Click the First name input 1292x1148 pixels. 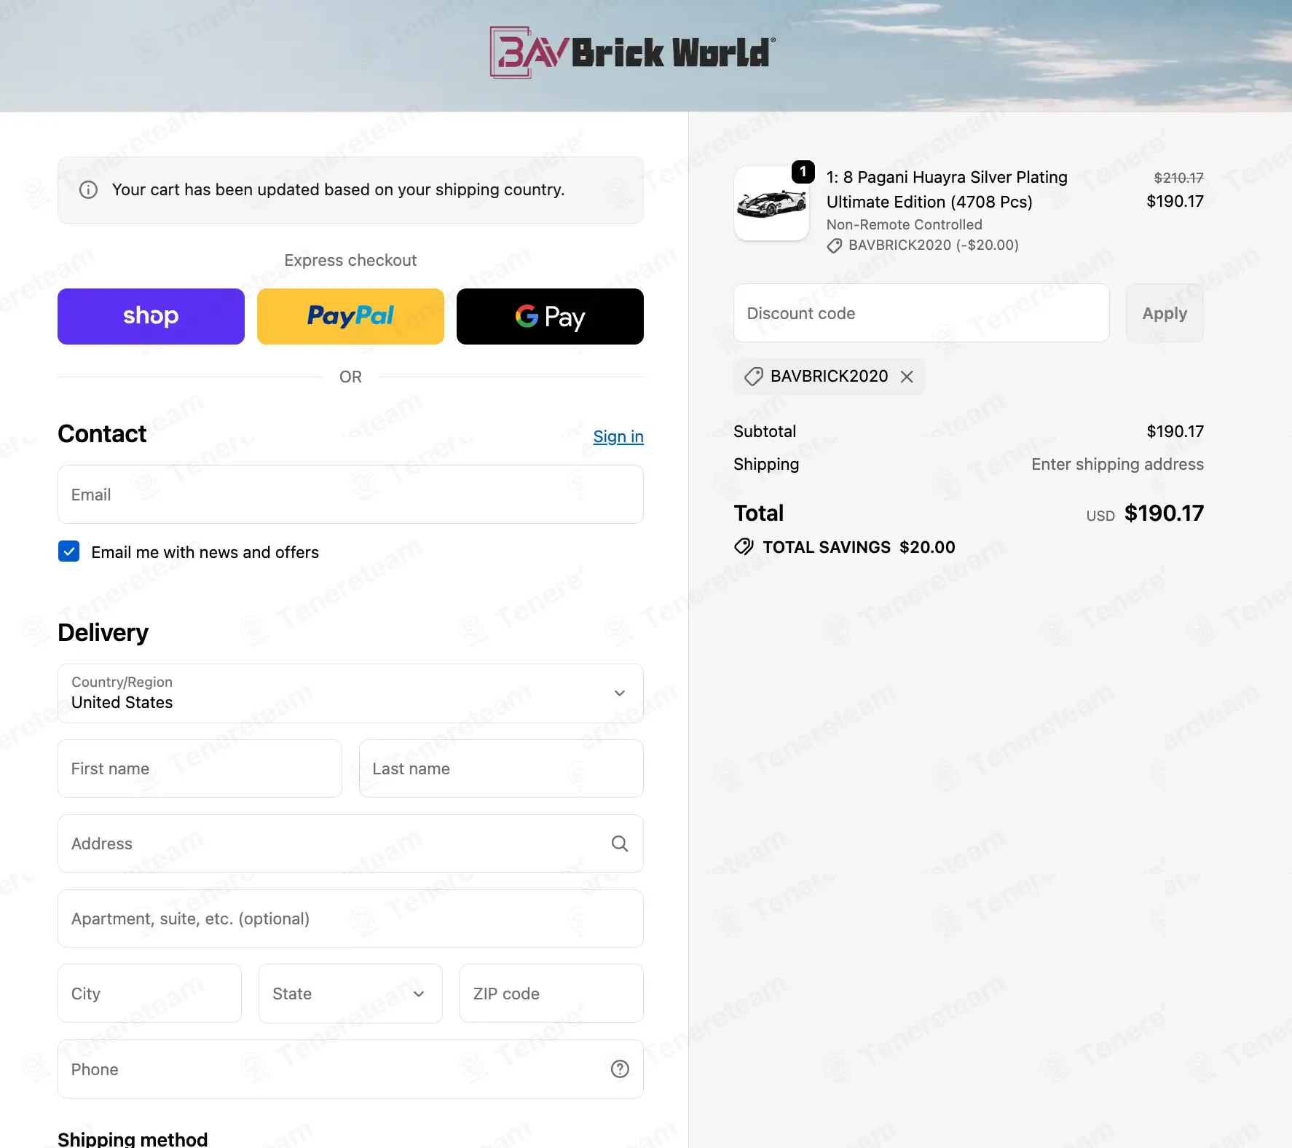point(200,768)
